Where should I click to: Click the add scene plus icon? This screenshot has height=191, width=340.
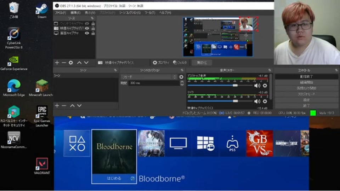57,105
